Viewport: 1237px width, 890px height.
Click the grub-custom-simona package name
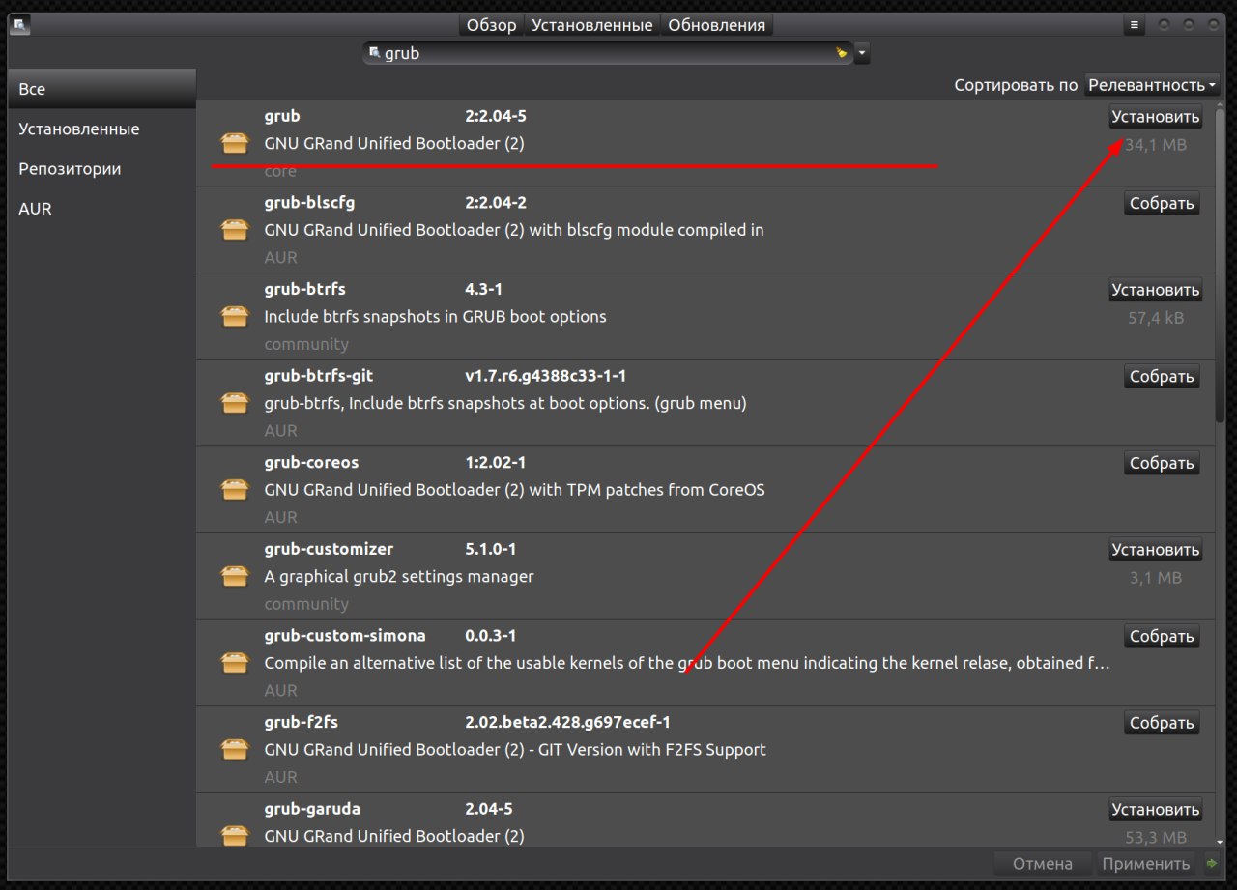[345, 636]
